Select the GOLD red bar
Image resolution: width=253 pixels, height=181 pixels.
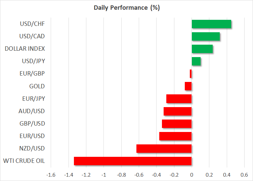pos(188,86)
